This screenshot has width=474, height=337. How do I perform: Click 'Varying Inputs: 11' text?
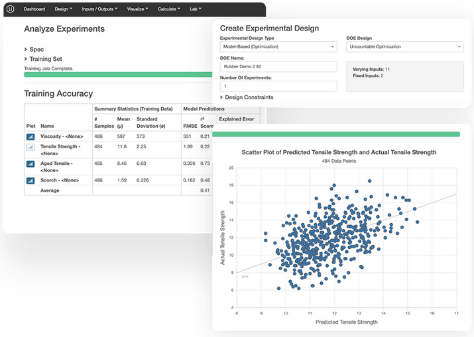371,69
